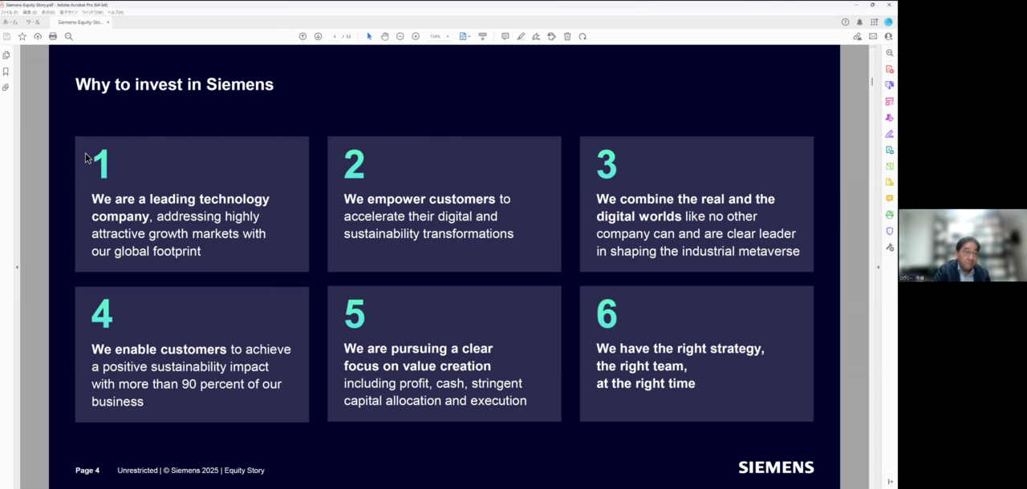This screenshot has width=1027, height=489.
Task: Click the webcam video thumbnail of presenter
Action: pyautogui.click(x=963, y=245)
